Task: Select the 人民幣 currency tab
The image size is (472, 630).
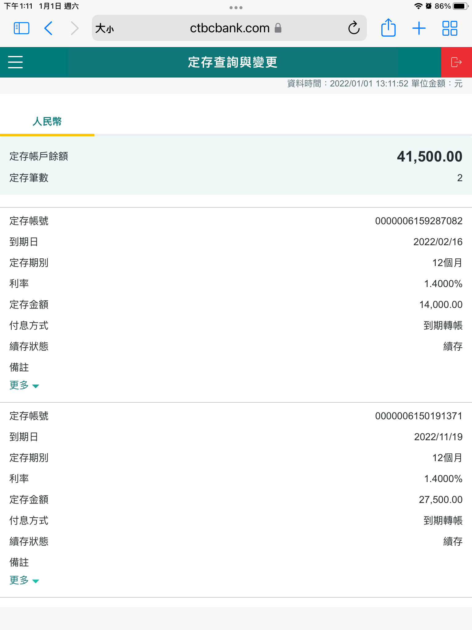Action: click(47, 122)
